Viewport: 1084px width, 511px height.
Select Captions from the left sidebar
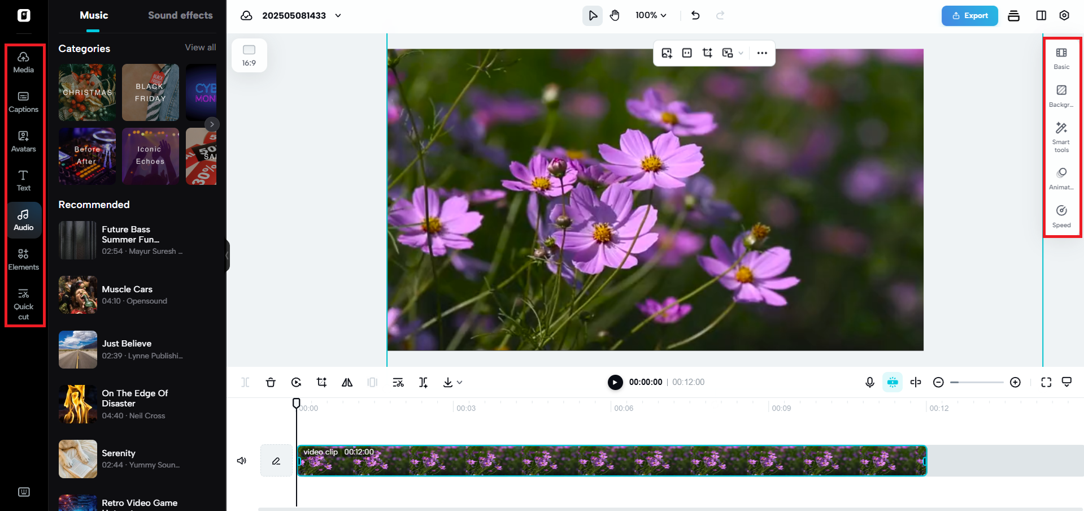(x=23, y=101)
